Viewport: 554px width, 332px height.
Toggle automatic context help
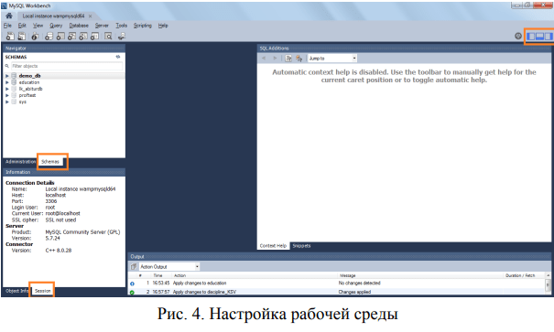[299, 59]
